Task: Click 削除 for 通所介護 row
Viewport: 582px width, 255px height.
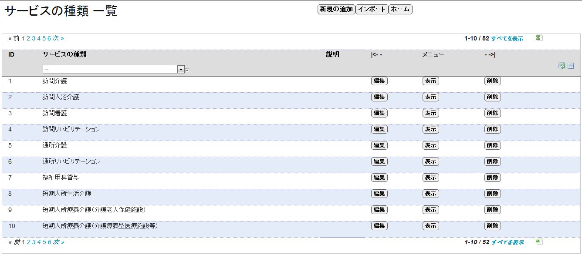Action: 493,145
